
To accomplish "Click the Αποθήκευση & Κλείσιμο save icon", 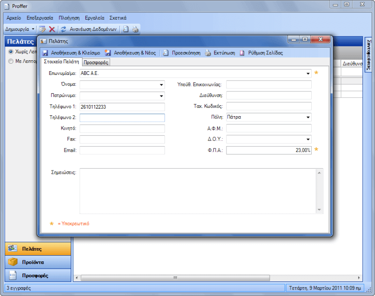I will click(45, 53).
